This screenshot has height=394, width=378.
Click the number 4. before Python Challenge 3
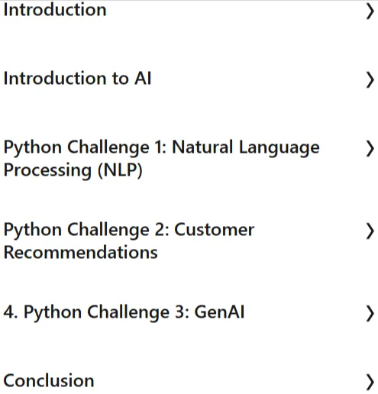11,312
